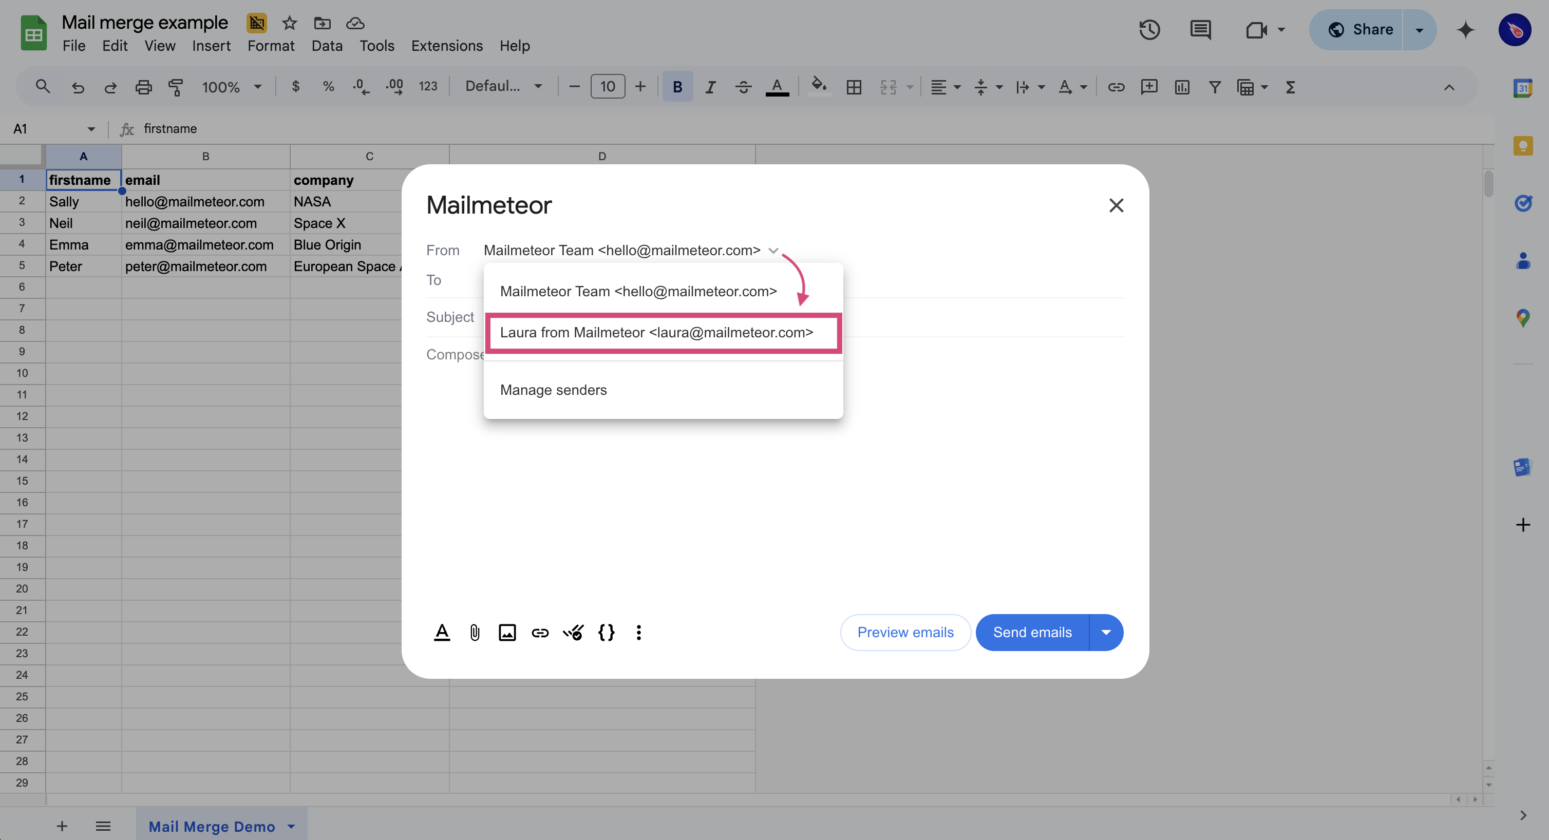The width and height of the screenshot is (1549, 840).
Task: Click text formatting icon in Mailmeteor dialog
Action: point(442,633)
